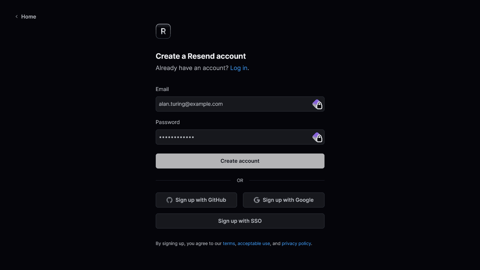Viewport: 480px width, 270px height.
Task: Click the back chevron beside Home
Action: pos(17,16)
